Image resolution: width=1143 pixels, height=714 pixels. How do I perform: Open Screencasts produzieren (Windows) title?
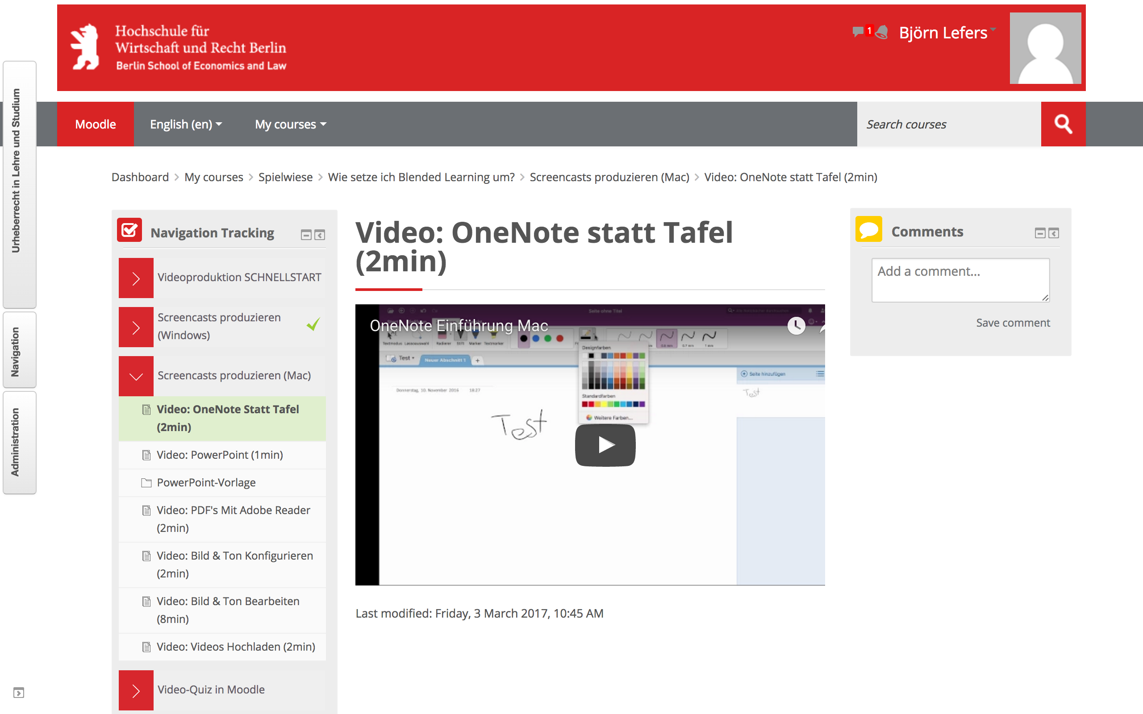pos(219,326)
